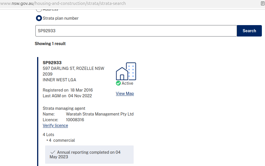Click the tick icon beside Annual reporting
The width and height of the screenshot is (265, 166).
53,152
